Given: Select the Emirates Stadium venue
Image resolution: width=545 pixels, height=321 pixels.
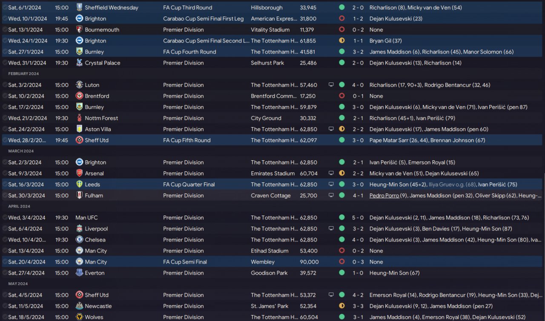Looking at the screenshot, I should pos(272,173).
